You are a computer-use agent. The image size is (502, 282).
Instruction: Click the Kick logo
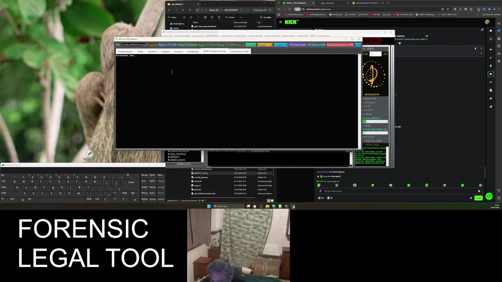tap(291, 22)
